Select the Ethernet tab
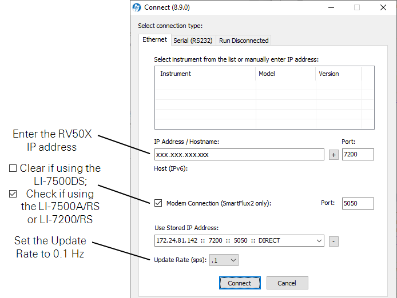The width and height of the screenshot is (397, 298). click(154, 40)
